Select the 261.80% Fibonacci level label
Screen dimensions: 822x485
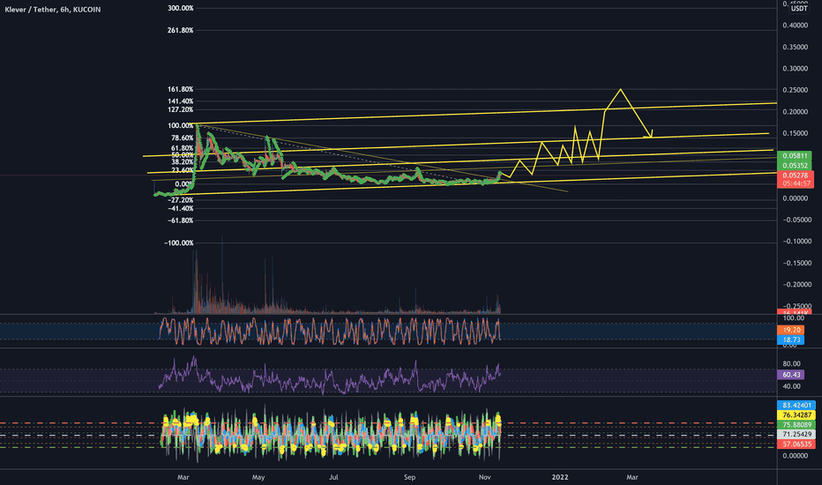point(180,30)
